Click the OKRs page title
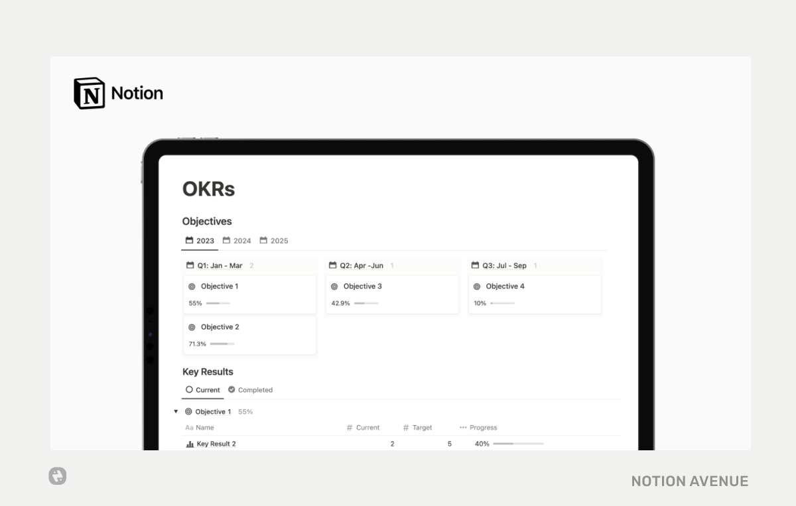 208,189
